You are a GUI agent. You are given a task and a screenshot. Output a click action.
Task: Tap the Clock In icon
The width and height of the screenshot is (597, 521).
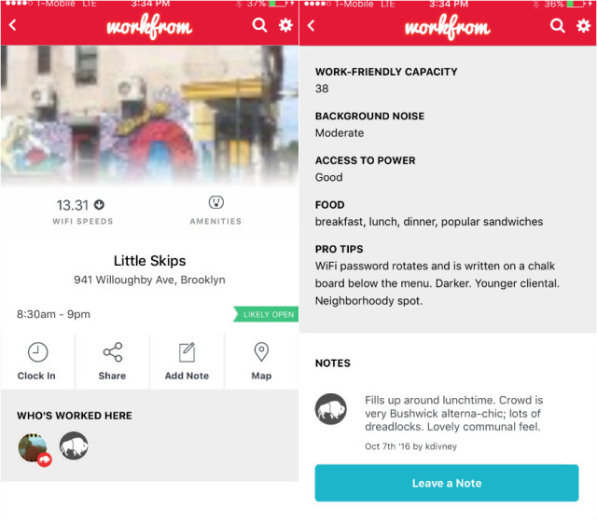pyautogui.click(x=37, y=352)
